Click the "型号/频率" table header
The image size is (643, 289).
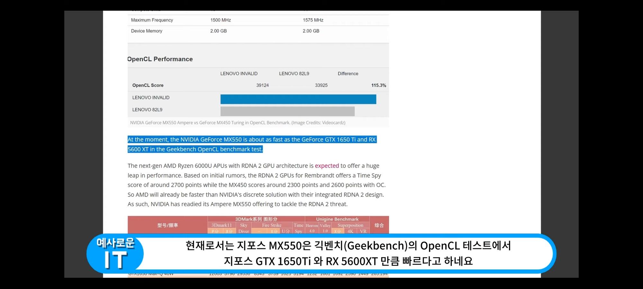pos(168,225)
